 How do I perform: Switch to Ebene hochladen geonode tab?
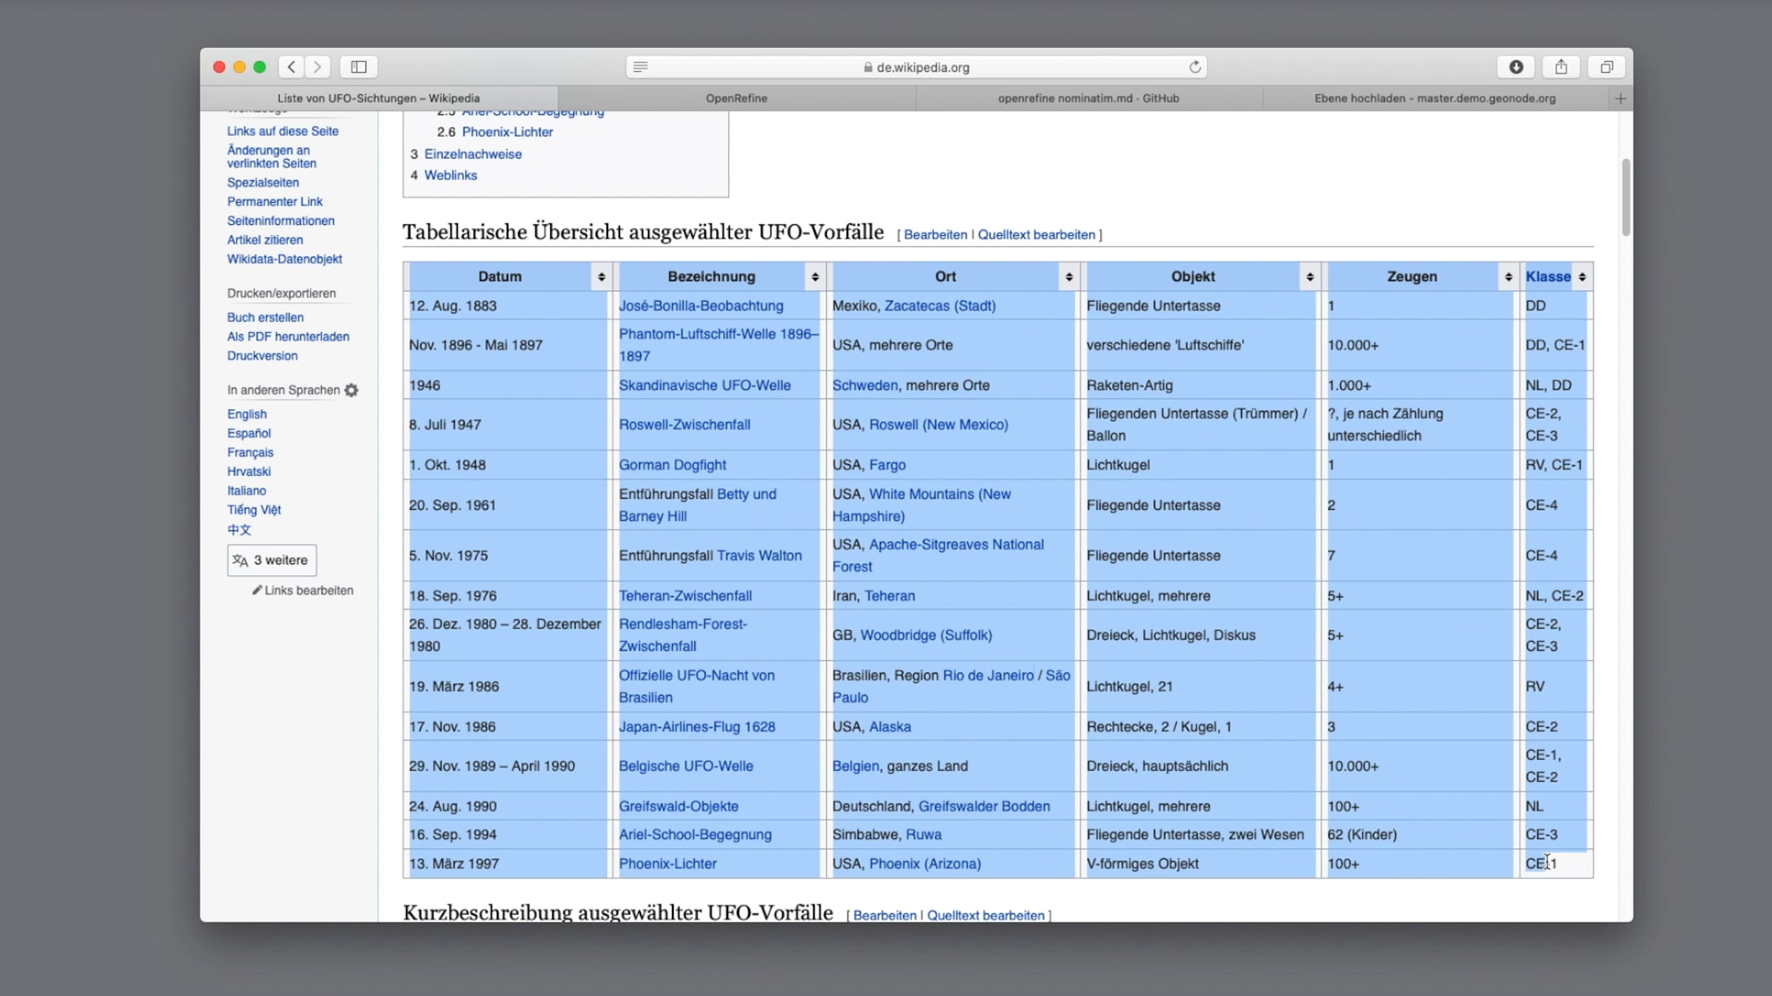[x=1435, y=98]
